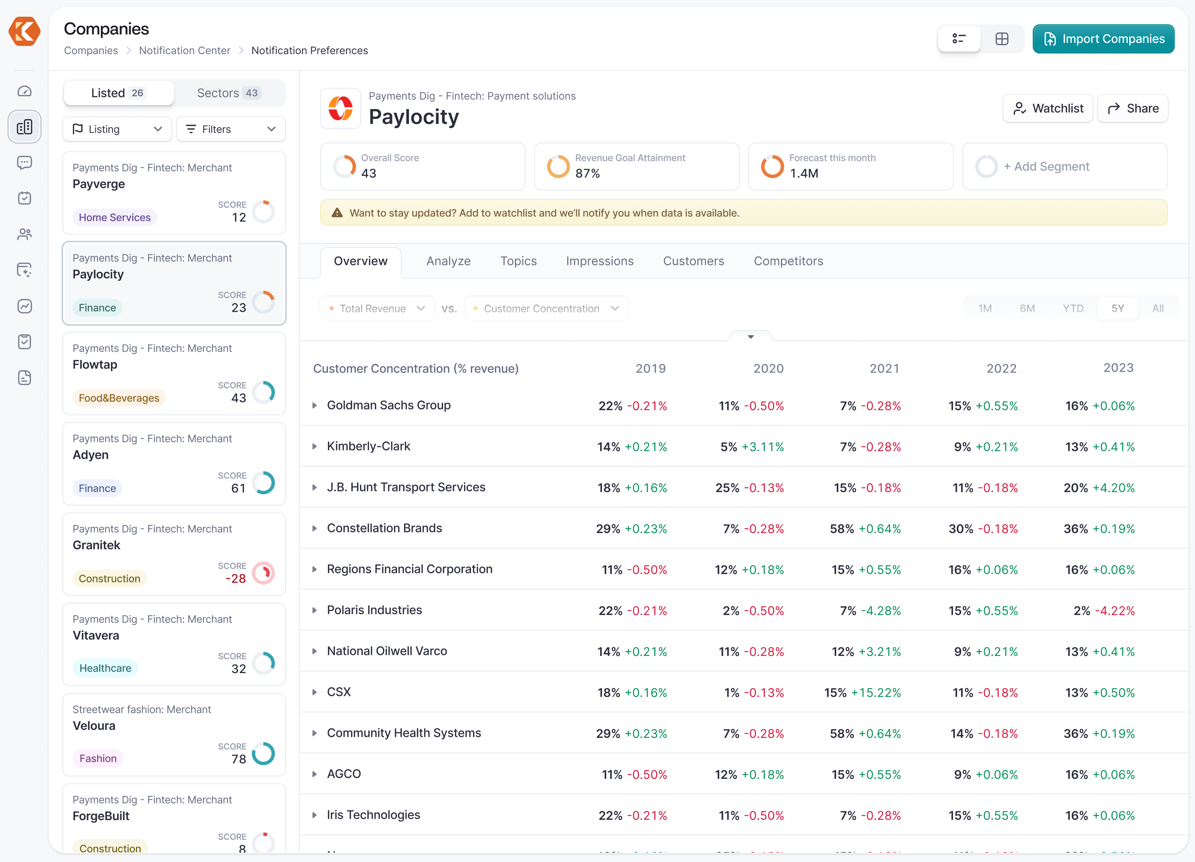Select the All time range
The width and height of the screenshot is (1195, 862).
1158,308
